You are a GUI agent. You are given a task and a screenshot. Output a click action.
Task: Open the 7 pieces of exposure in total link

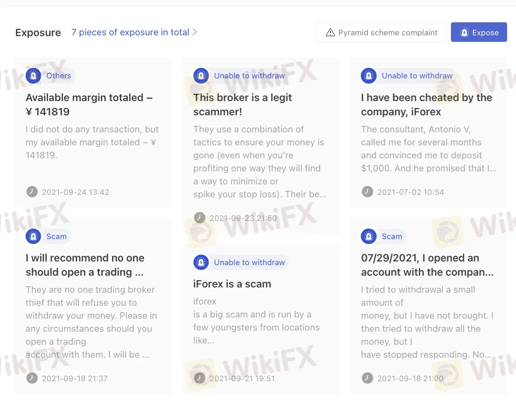click(x=130, y=32)
